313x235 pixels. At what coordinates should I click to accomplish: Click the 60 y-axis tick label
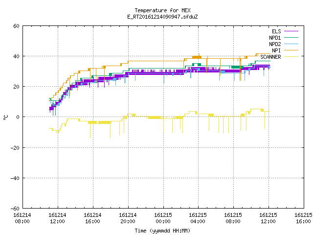click(x=16, y=26)
